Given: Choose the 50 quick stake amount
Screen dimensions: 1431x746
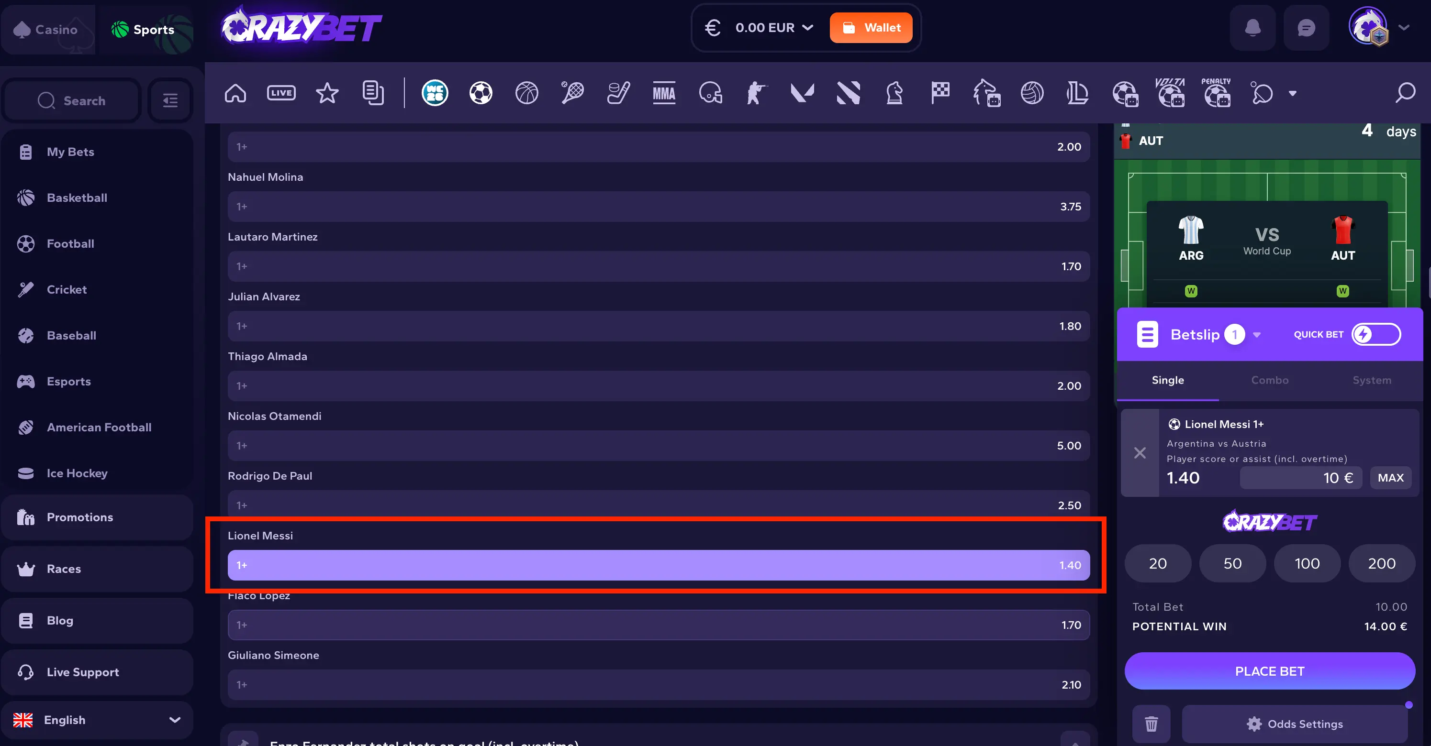Looking at the screenshot, I should coord(1232,563).
